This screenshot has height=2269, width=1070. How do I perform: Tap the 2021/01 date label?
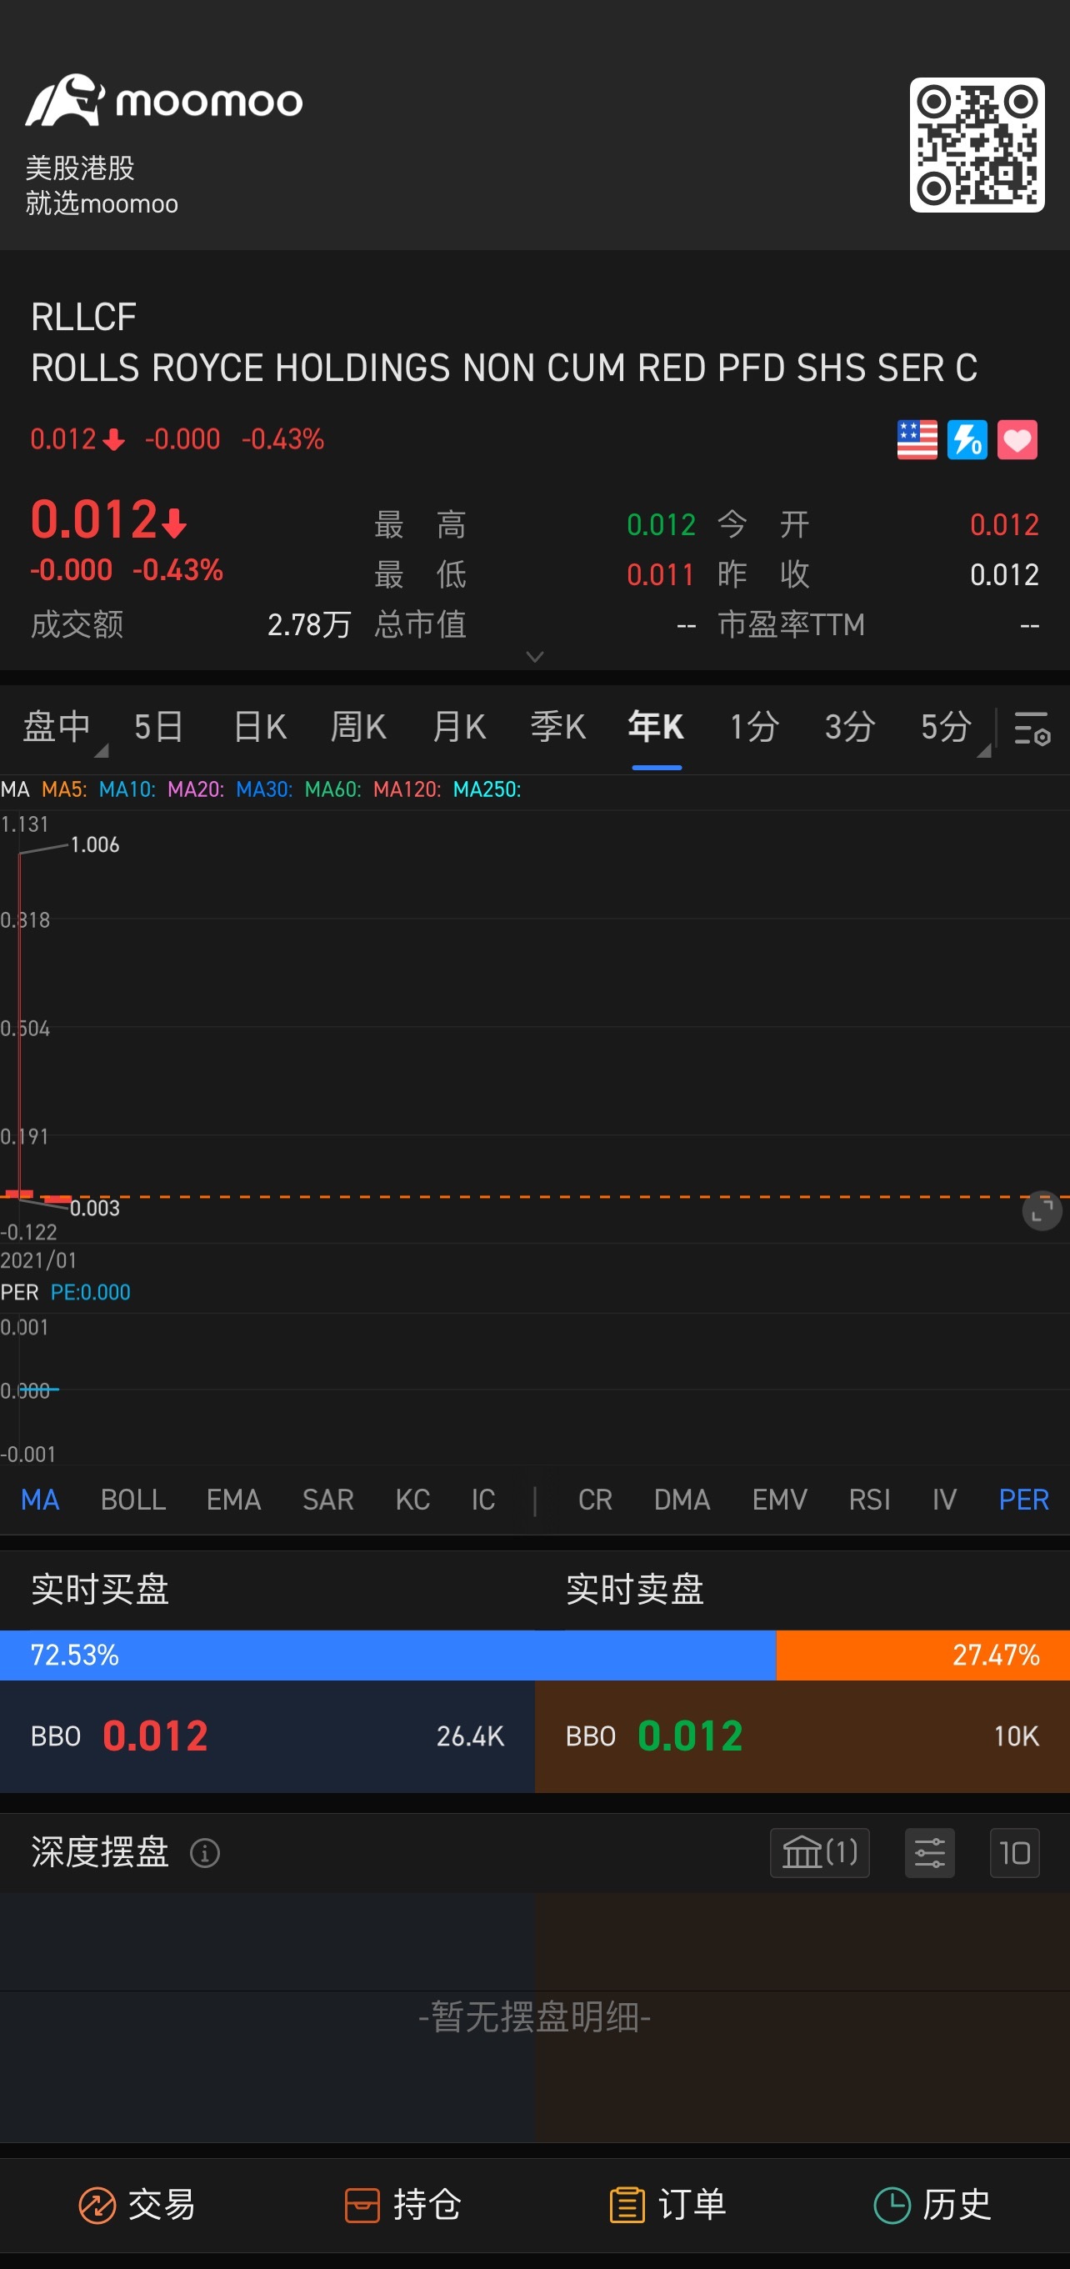pos(38,1260)
